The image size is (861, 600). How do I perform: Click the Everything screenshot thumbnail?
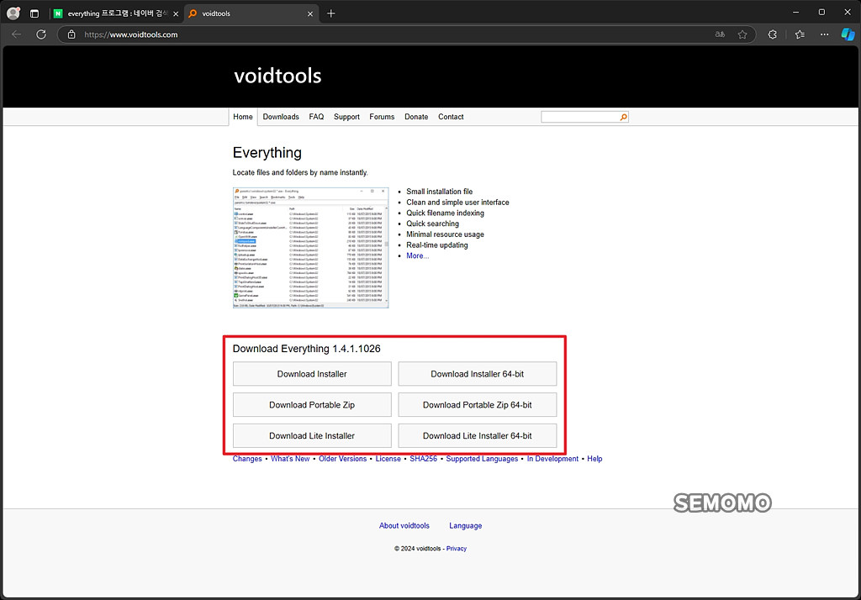point(311,248)
